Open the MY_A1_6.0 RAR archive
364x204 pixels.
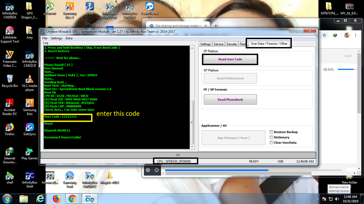(349, 8)
